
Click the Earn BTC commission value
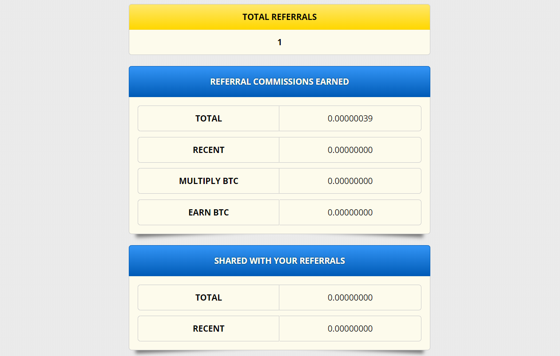(350, 212)
